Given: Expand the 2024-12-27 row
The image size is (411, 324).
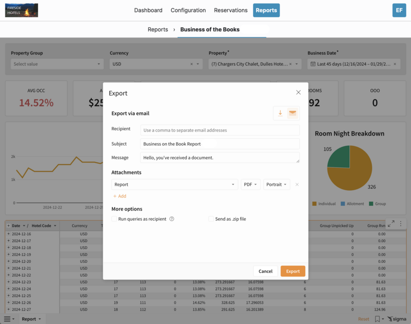Looking at the screenshot, I should click(8, 310).
